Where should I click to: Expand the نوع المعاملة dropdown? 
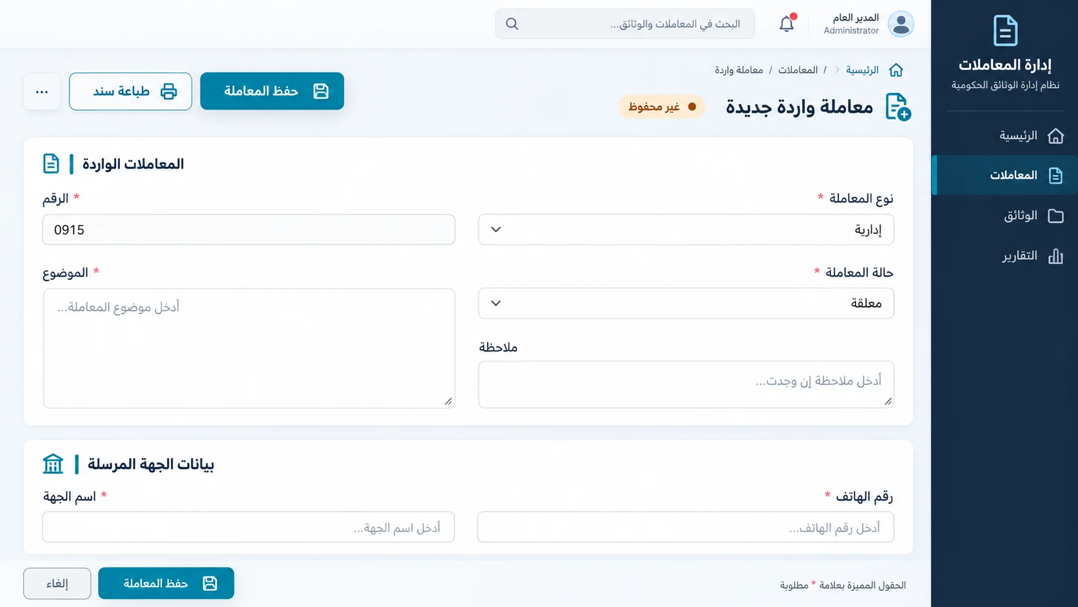pyautogui.click(x=686, y=230)
